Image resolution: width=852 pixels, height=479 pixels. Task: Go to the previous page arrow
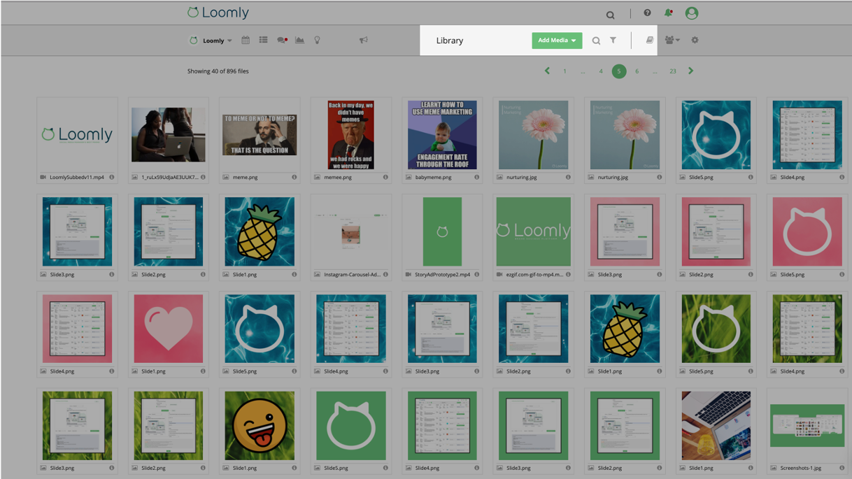click(547, 71)
